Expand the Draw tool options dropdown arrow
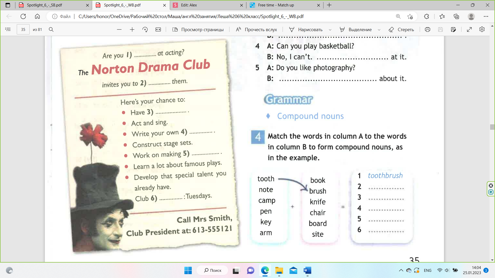 [330, 30]
